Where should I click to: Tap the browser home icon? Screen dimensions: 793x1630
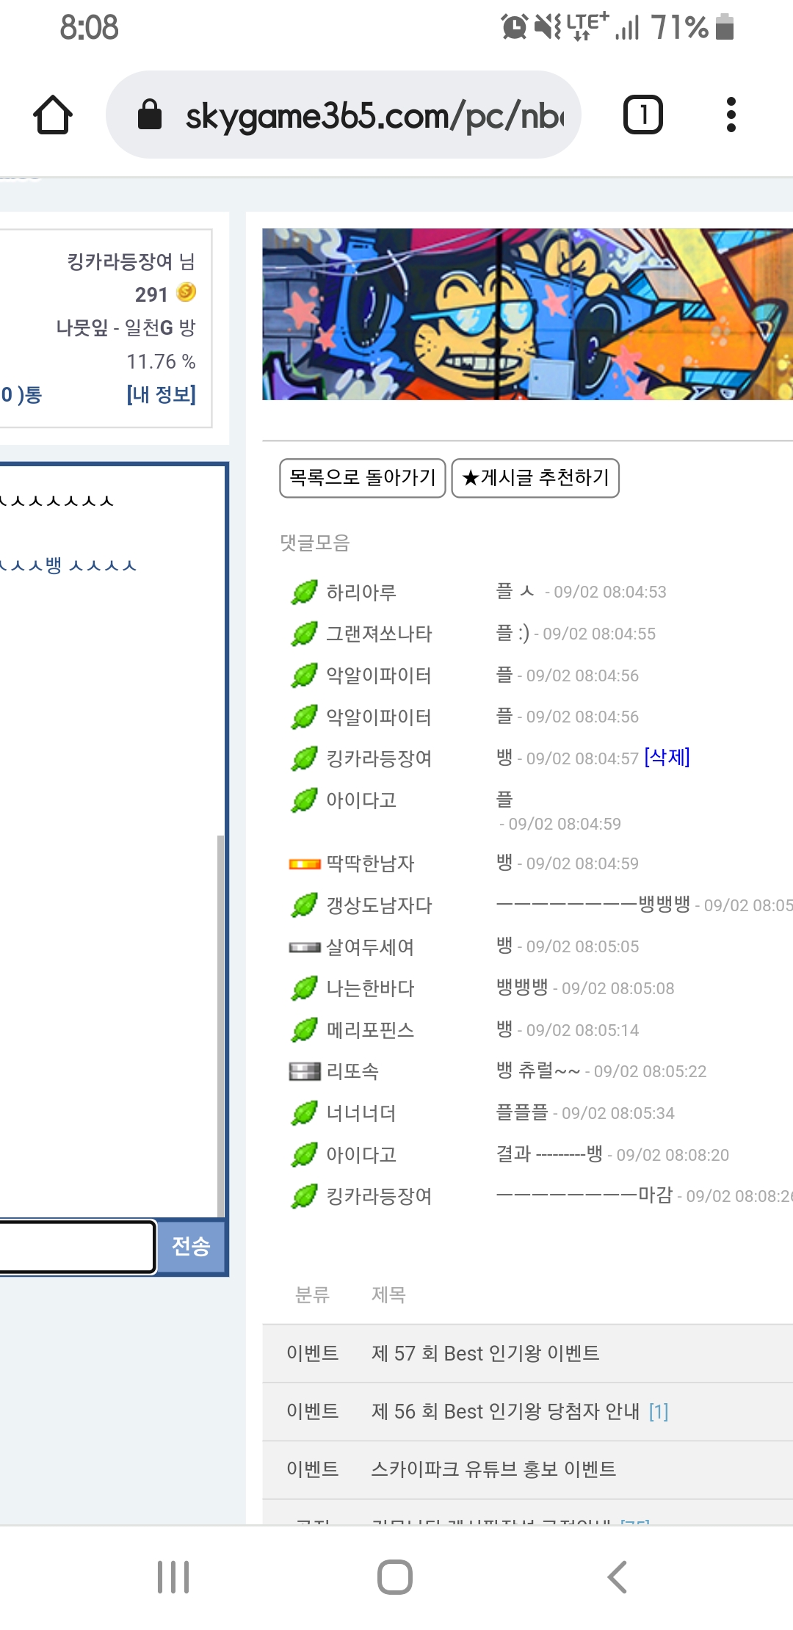(53, 115)
